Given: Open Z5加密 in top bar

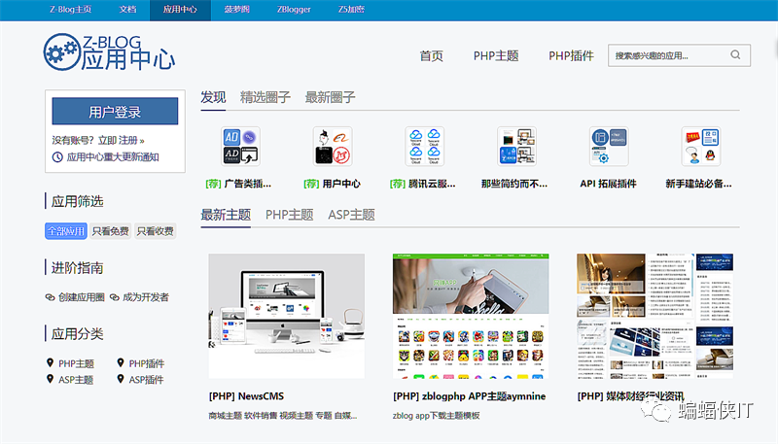Looking at the screenshot, I should [351, 10].
